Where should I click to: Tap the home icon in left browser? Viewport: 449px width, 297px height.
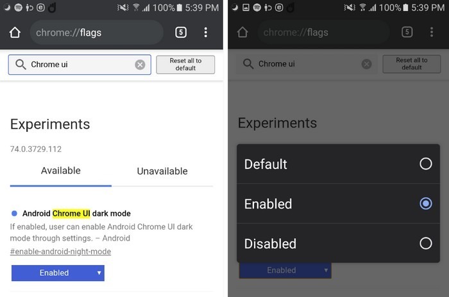pyautogui.click(x=15, y=33)
